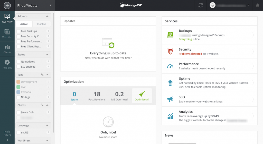The image size is (263, 144).
Task: Select the MB Overhead optimization tab
Action: [119, 96]
